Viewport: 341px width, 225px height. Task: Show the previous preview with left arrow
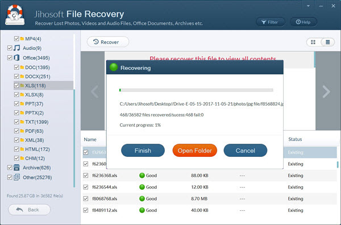point(94,91)
